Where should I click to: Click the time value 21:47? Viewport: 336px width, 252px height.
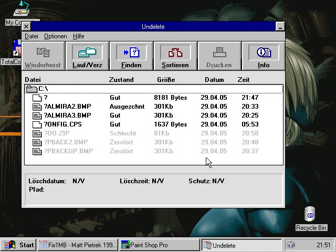coord(250,98)
